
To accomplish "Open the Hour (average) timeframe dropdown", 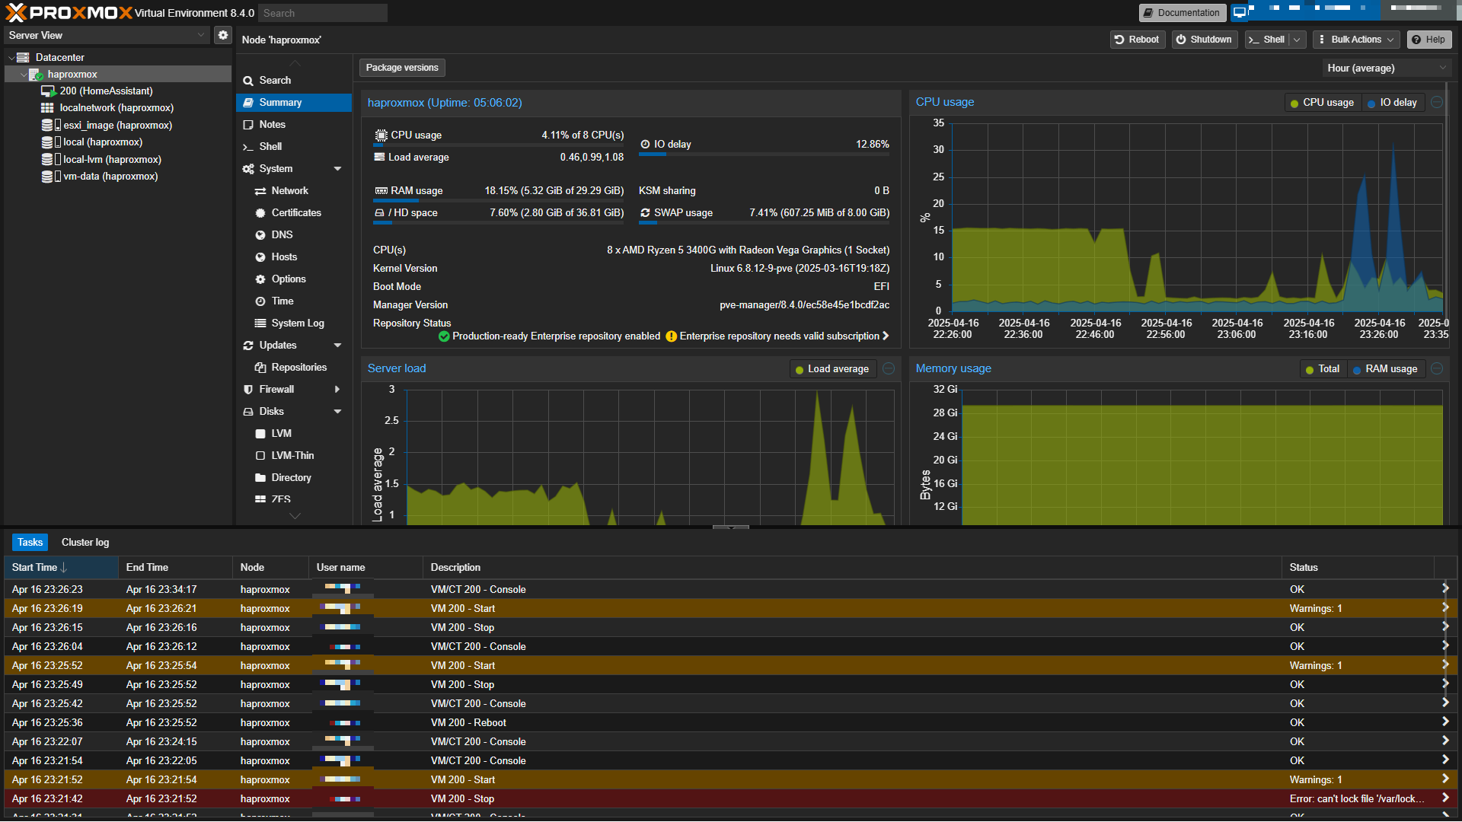I will (1386, 68).
